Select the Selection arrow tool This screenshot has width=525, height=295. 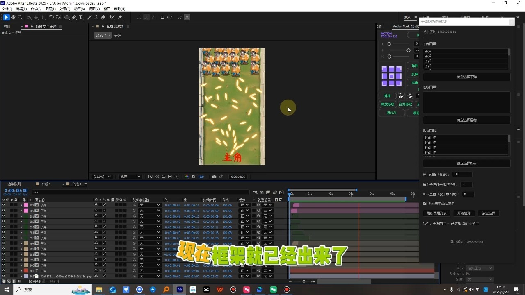7,17
